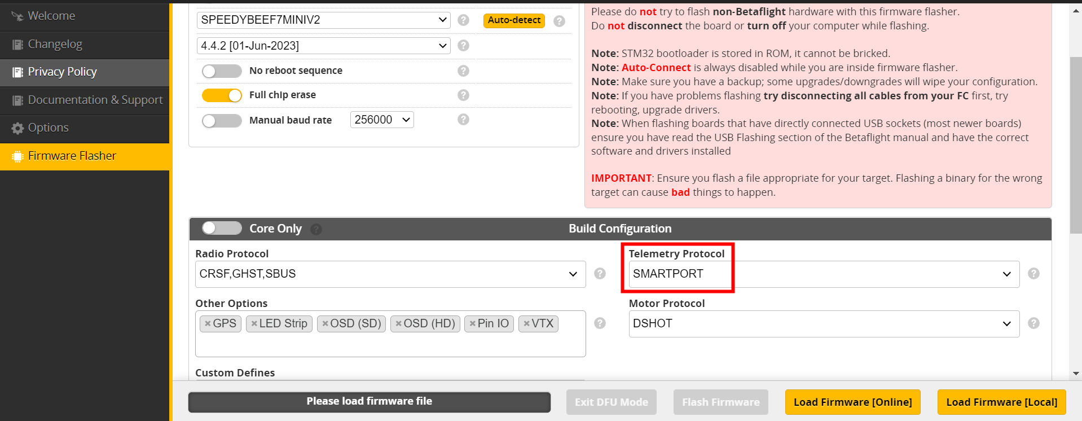Image resolution: width=1082 pixels, height=421 pixels.
Task: Expand the Radio Protocol dropdown
Action: (x=390, y=274)
